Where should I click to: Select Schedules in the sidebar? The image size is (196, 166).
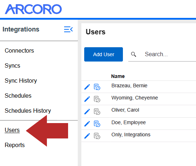click(18, 96)
